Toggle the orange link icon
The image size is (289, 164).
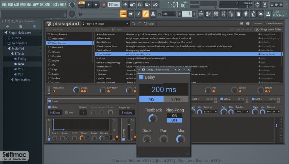coord(146,14)
